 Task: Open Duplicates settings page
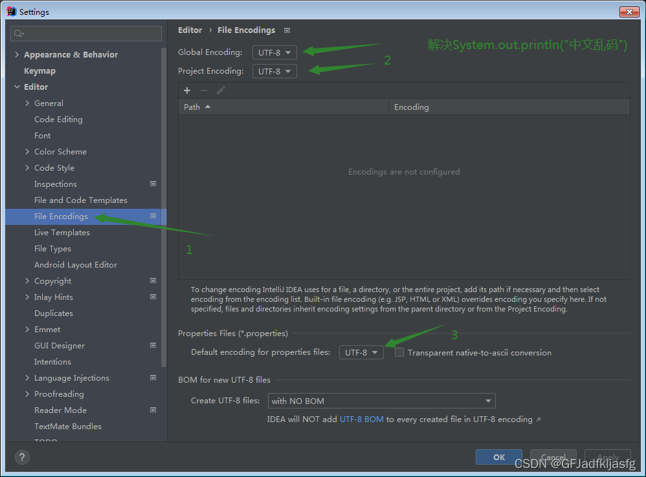click(x=54, y=313)
